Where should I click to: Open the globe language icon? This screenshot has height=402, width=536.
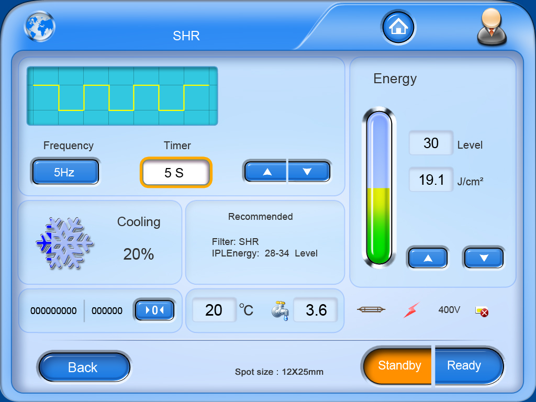pos(40,26)
